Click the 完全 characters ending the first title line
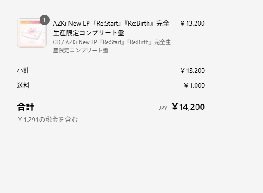Image resolution: width=263 pixels, height=193 pixels. 163,23
